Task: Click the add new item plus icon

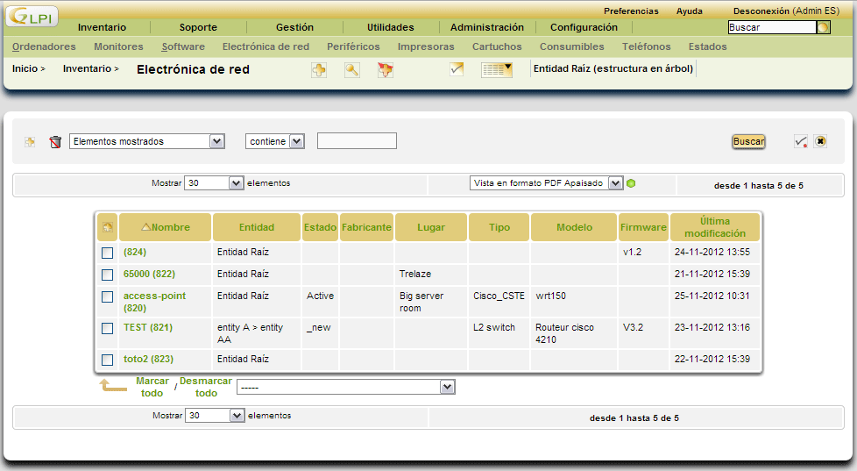Action: [x=319, y=69]
